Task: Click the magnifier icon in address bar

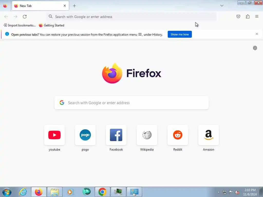Action: tap(51, 16)
